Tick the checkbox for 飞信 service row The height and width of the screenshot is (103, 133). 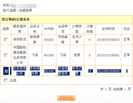point(6,55)
